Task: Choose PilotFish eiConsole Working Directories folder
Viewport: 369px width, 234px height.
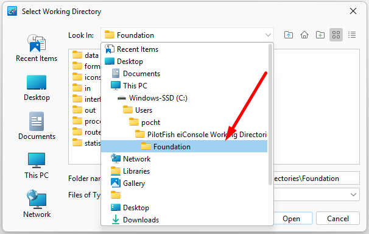Action: (x=184, y=135)
